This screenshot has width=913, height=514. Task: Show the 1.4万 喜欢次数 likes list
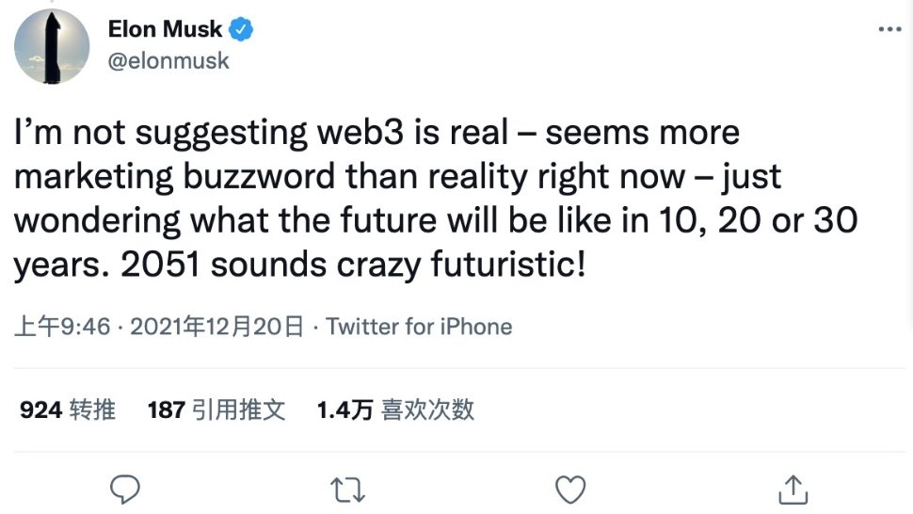pos(395,410)
